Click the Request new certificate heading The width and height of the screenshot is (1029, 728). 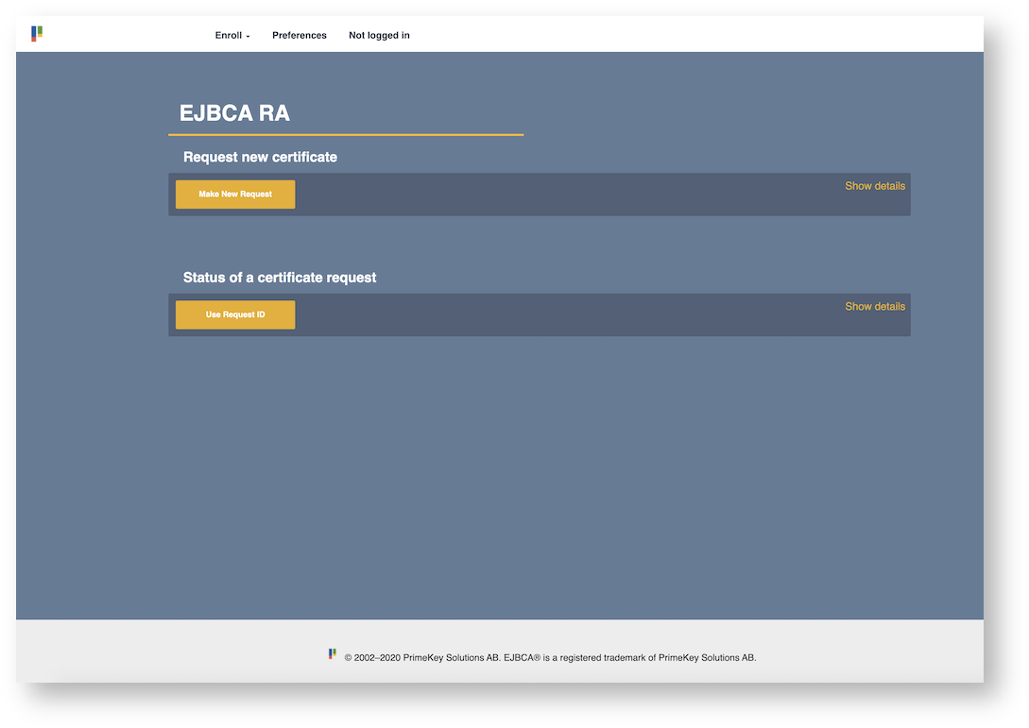point(260,158)
